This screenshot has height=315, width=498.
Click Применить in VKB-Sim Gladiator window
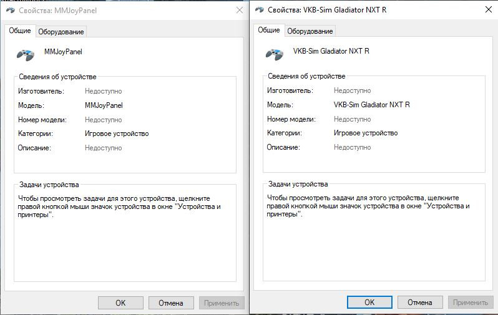[471, 303]
